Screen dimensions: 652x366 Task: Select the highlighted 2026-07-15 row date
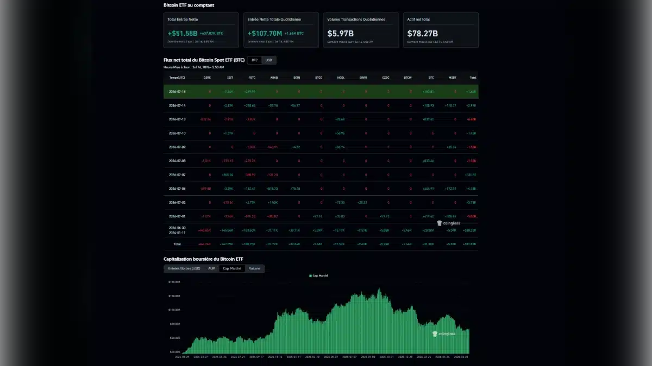[178, 92]
